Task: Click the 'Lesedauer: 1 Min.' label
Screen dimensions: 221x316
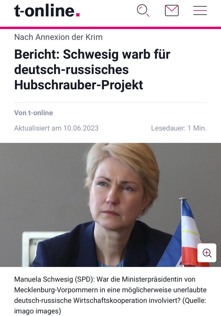Action: pyautogui.click(x=179, y=128)
